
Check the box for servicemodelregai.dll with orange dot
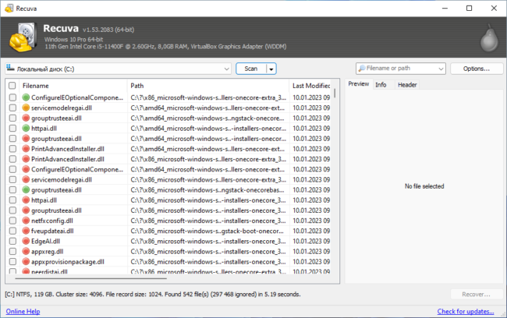(12, 108)
